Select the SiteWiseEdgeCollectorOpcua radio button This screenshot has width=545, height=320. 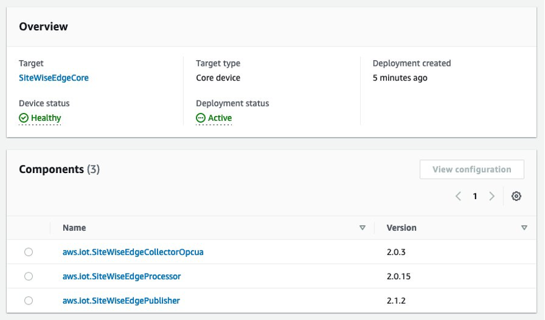click(29, 252)
